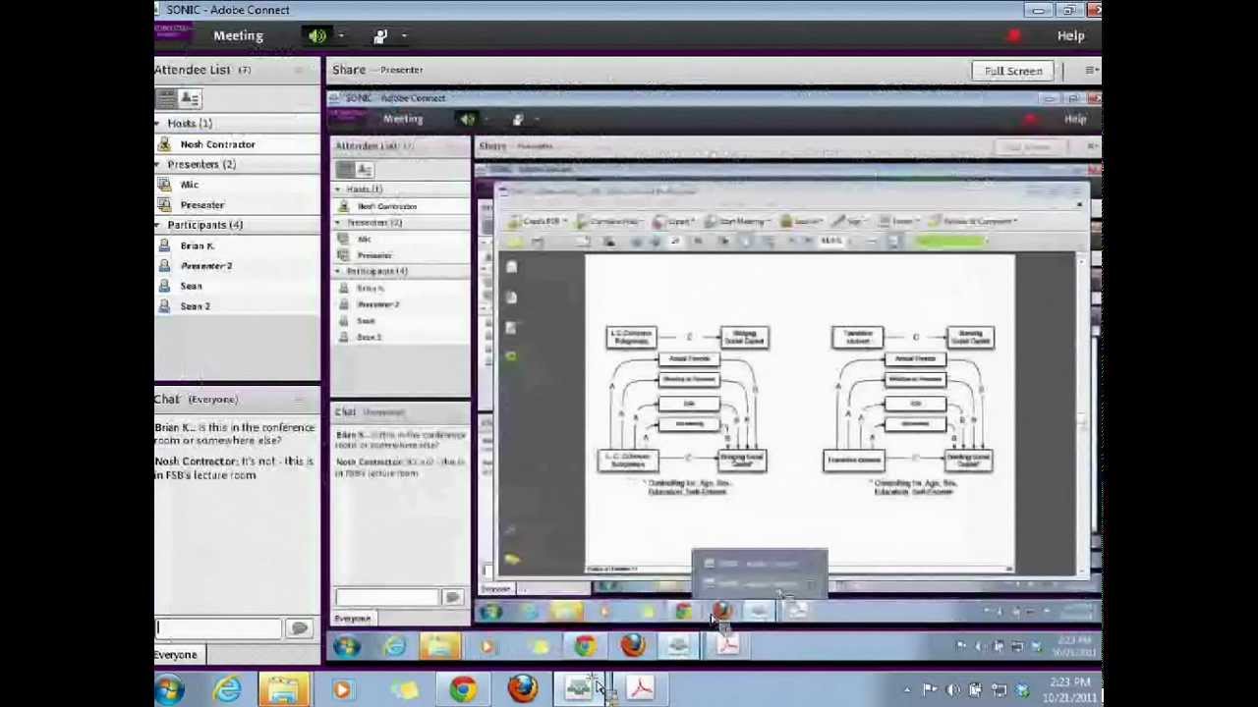Select Nosh Contractor inside the shared screen attendee list

387,206
